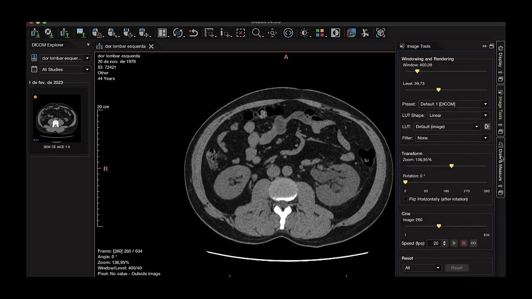This screenshot has width=532, height=299.
Task: Open the All Studies dropdown
Action: pyautogui.click(x=65, y=69)
